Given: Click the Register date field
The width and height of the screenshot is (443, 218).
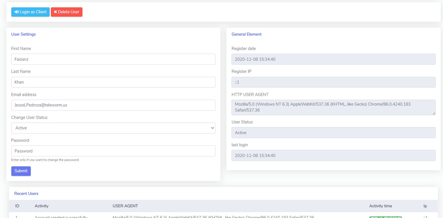Looking at the screenshot, I should click(333, 59).
